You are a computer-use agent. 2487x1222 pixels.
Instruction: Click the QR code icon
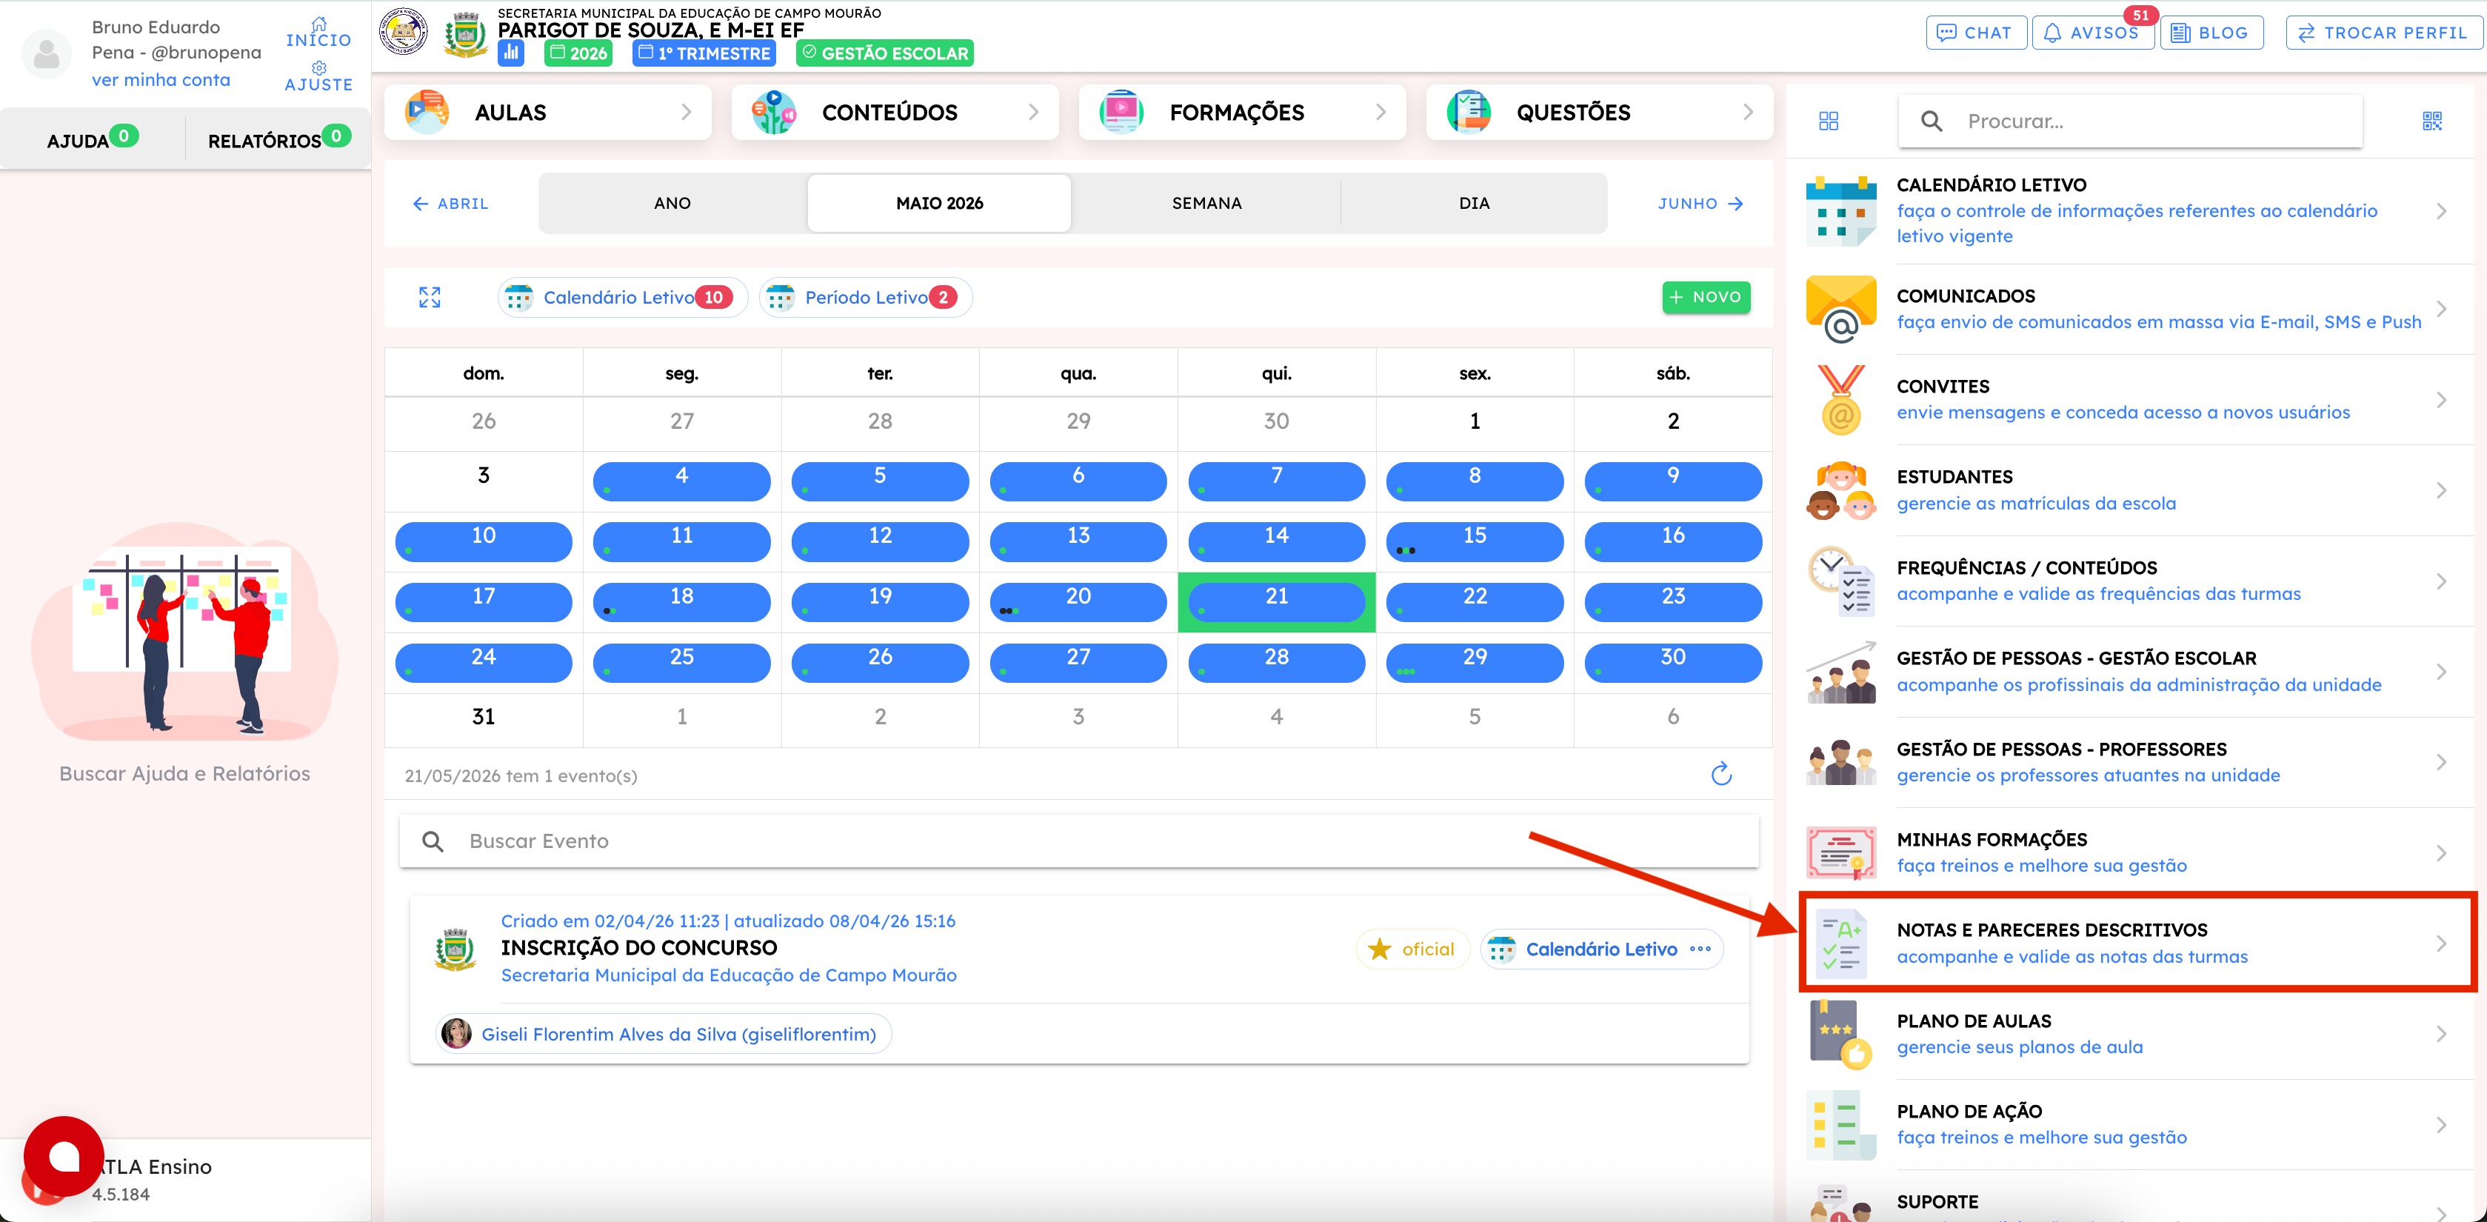(2432, 121)
